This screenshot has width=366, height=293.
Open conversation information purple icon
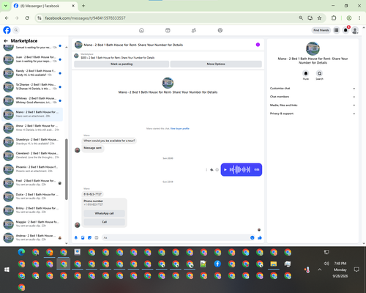point(258,45)
